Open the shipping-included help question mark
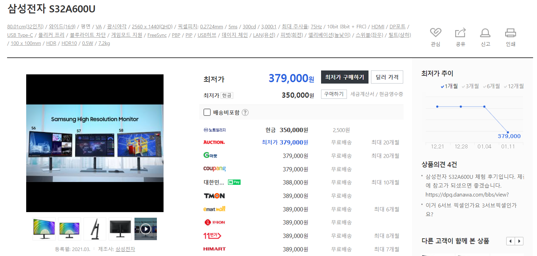537x256 pixels. (245, 113)
